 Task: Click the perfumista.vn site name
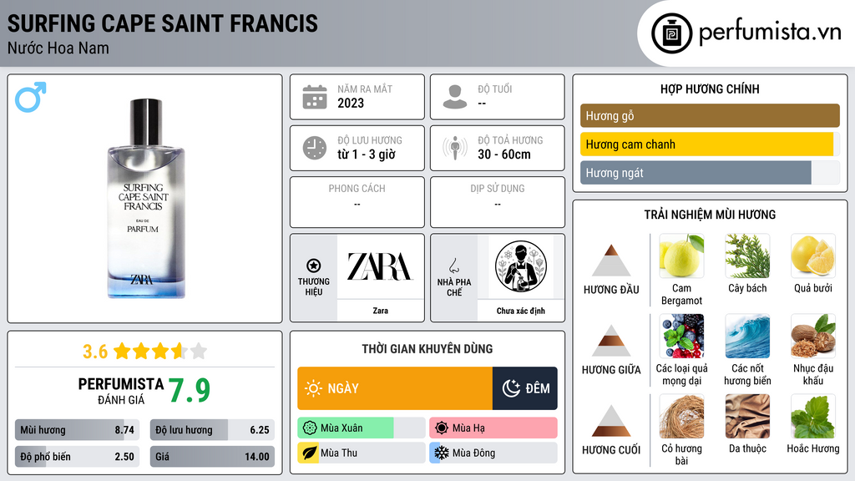click(770, 32)
